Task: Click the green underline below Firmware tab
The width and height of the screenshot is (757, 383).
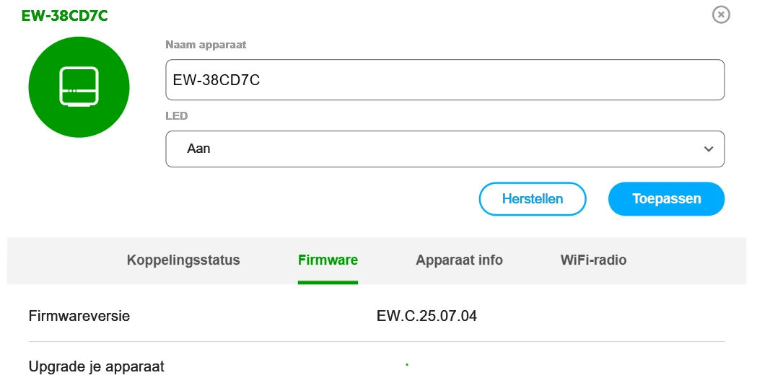Action: point(328,282)
